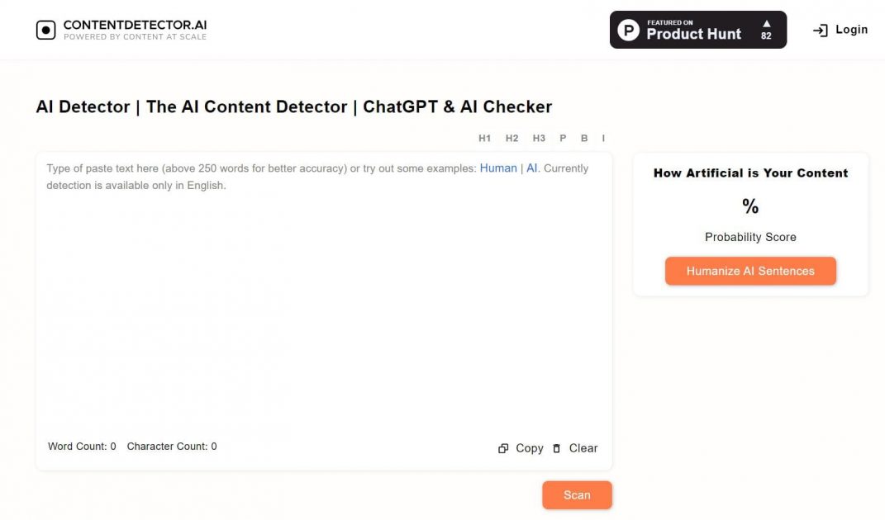Open the AI example text

(533, 168)
